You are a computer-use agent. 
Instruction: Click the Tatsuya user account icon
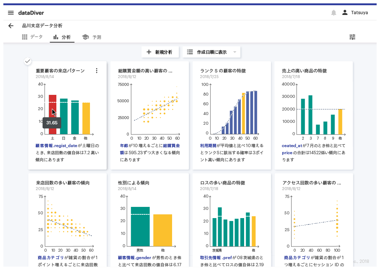(x=345, y=12)
